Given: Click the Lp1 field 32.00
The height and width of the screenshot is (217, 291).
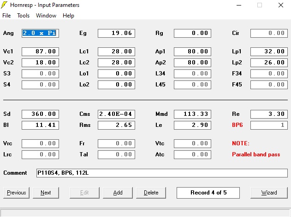Looking at the screenshot, I should point(269,51).
